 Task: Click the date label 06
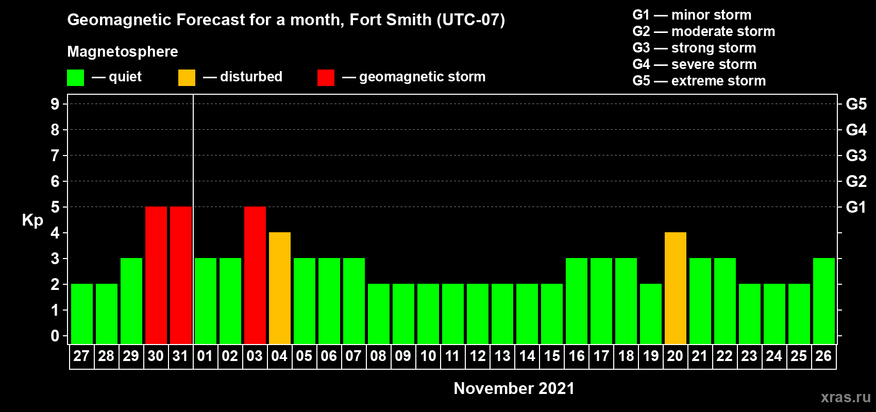329,356
